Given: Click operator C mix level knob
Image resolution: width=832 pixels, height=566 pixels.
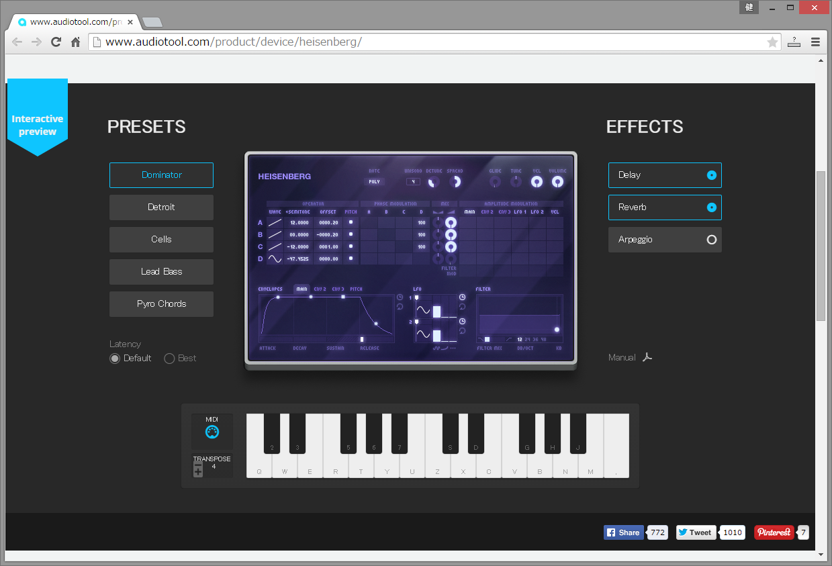Looking at the screenshot, I should [451, 246].
